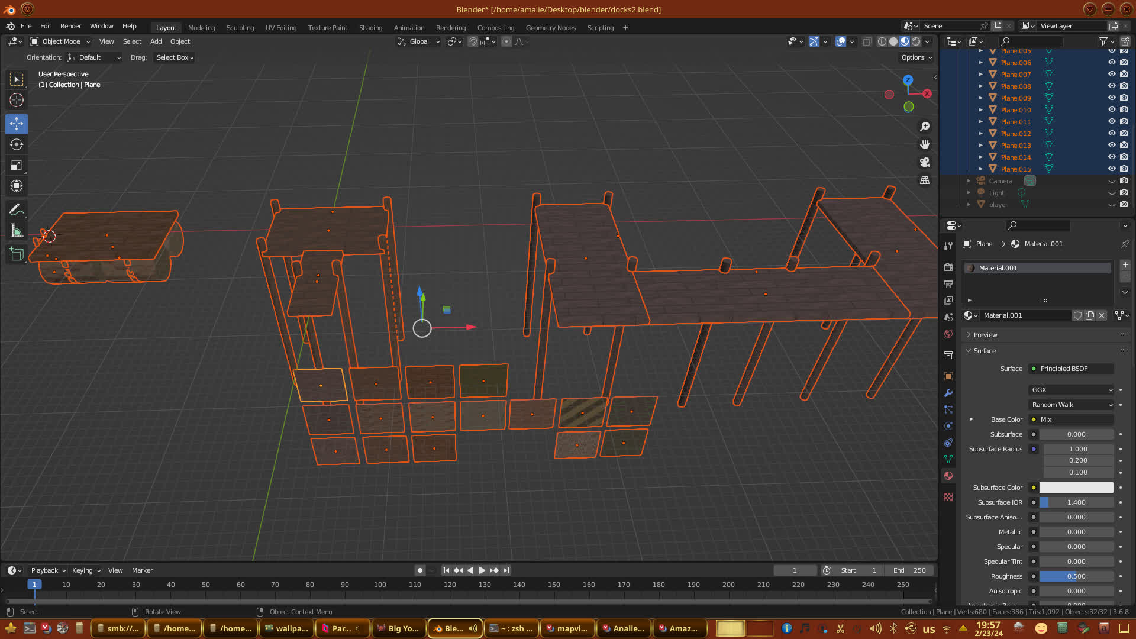
Task: Activate the Annotate pencil tool
Action: (17, 209)
